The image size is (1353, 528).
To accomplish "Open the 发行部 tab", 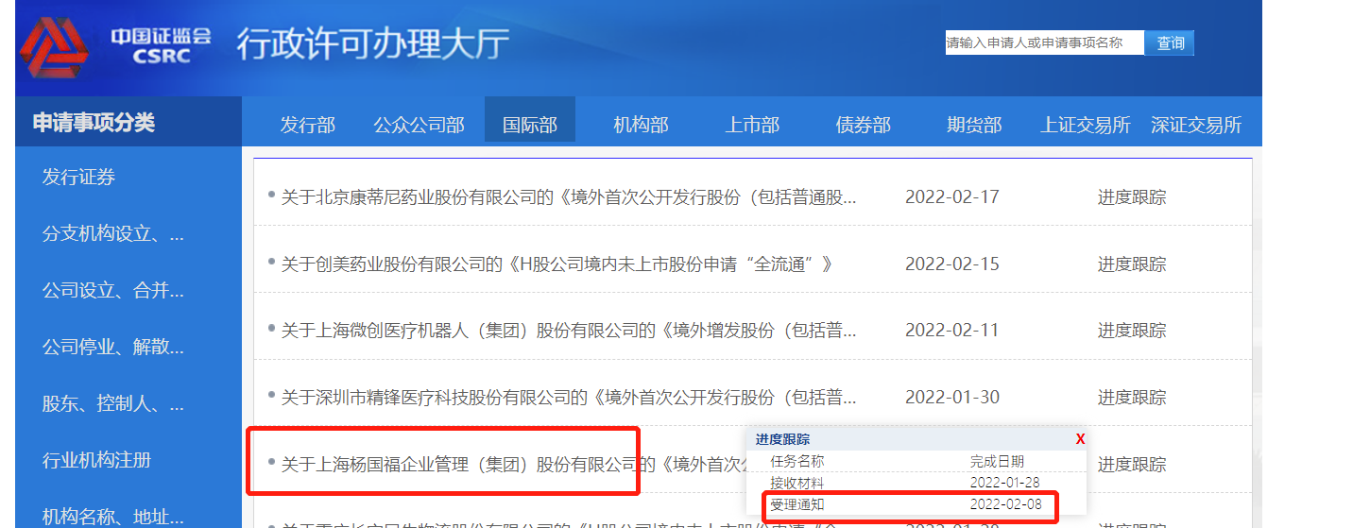I will pyautogui.click(x=307, y=125).
